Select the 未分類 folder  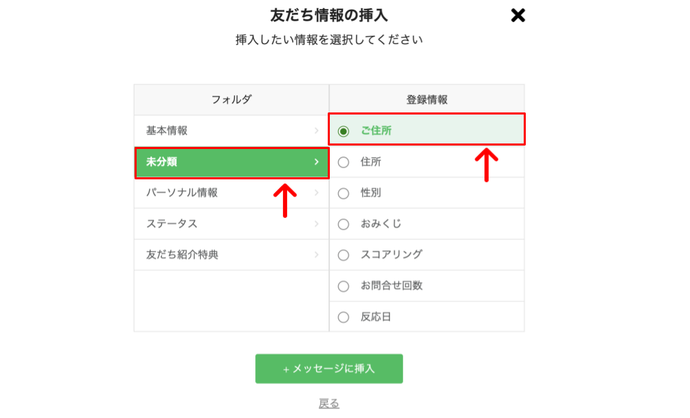click(x=231, y=162)
